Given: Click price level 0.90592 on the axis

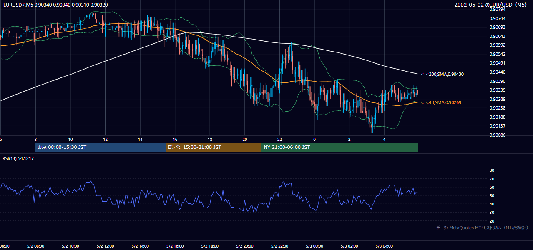Looking at the screenshot, I should tap(497, 45).
